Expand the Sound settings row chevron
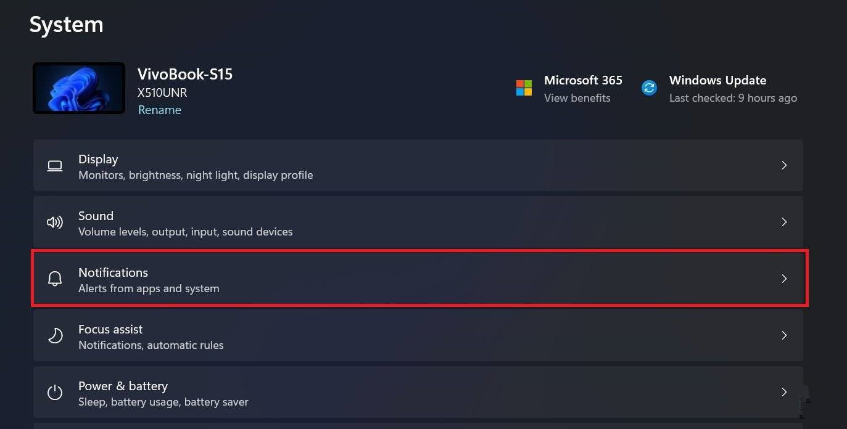The image size is (847, 429). pos(784,222)
